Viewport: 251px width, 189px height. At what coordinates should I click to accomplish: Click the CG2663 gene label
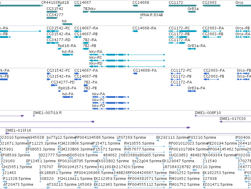(209, 3)
